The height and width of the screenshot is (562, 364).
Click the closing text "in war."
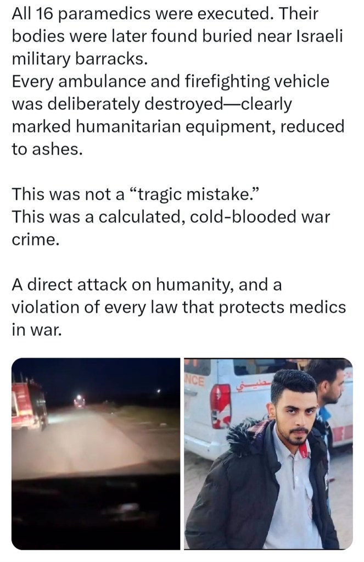[37, 330]
